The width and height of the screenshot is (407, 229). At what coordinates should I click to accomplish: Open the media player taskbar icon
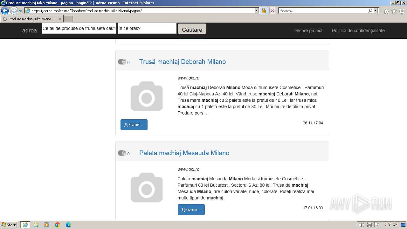tap(47, 225)
